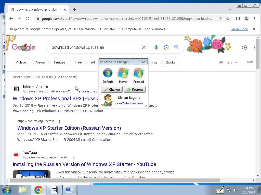Go back with the Chrome back arrow

coord(11,19)
